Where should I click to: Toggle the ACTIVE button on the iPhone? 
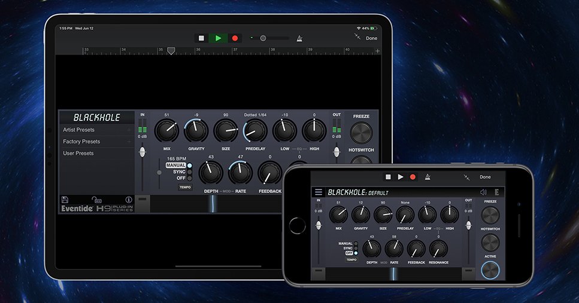[490, 270]
